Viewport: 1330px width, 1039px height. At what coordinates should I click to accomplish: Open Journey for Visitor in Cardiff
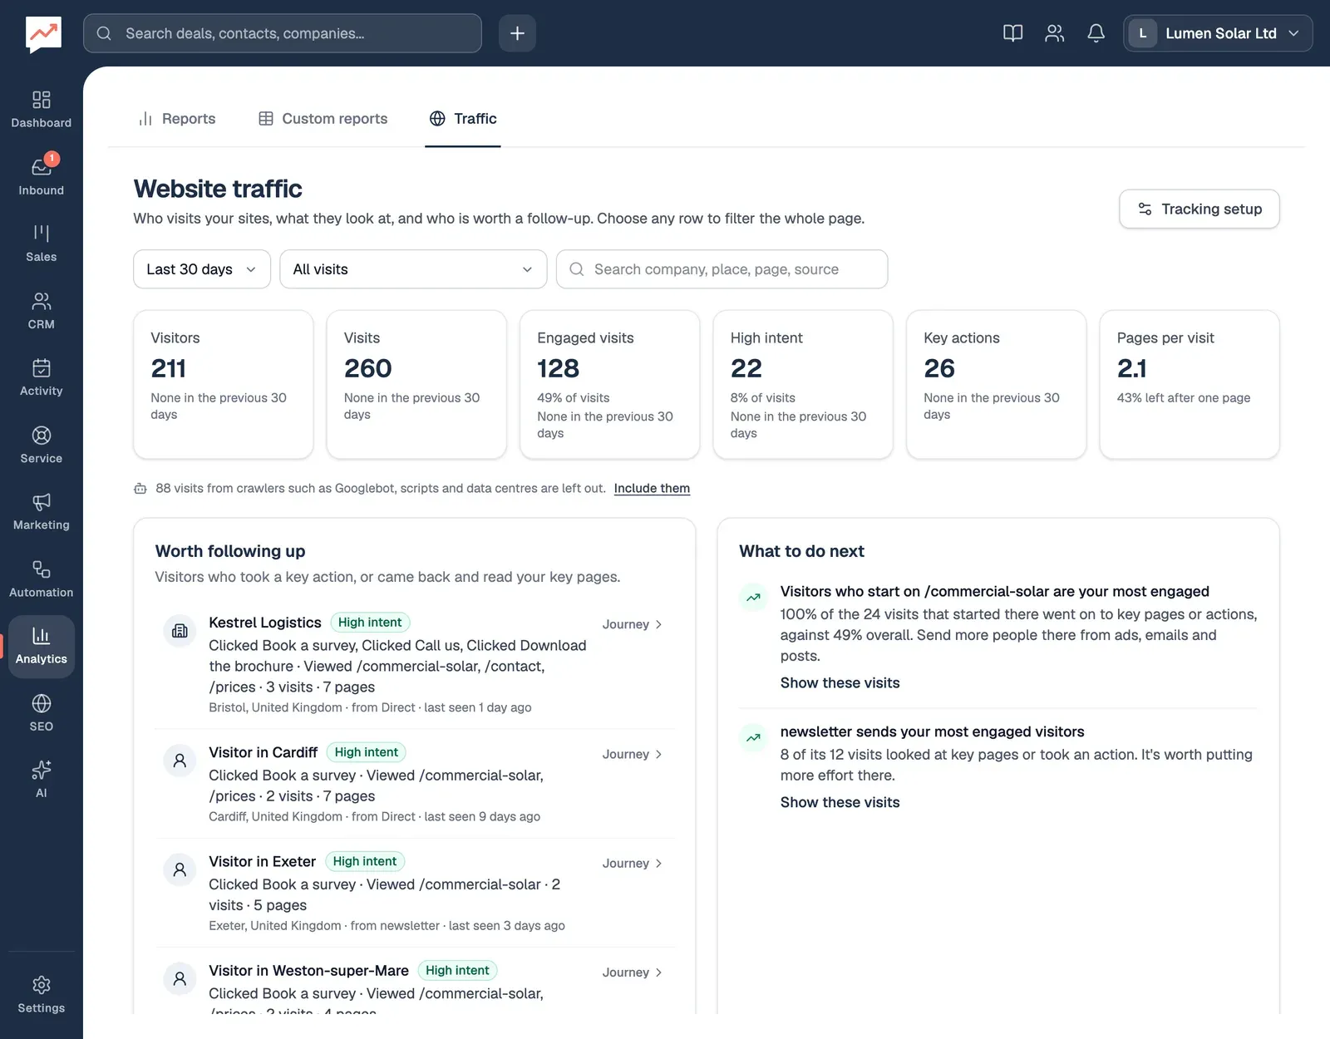coord(633,754)
